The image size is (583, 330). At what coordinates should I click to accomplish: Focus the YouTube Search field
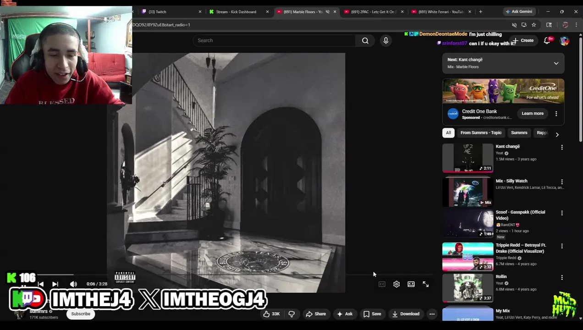(x=274, y=40)
